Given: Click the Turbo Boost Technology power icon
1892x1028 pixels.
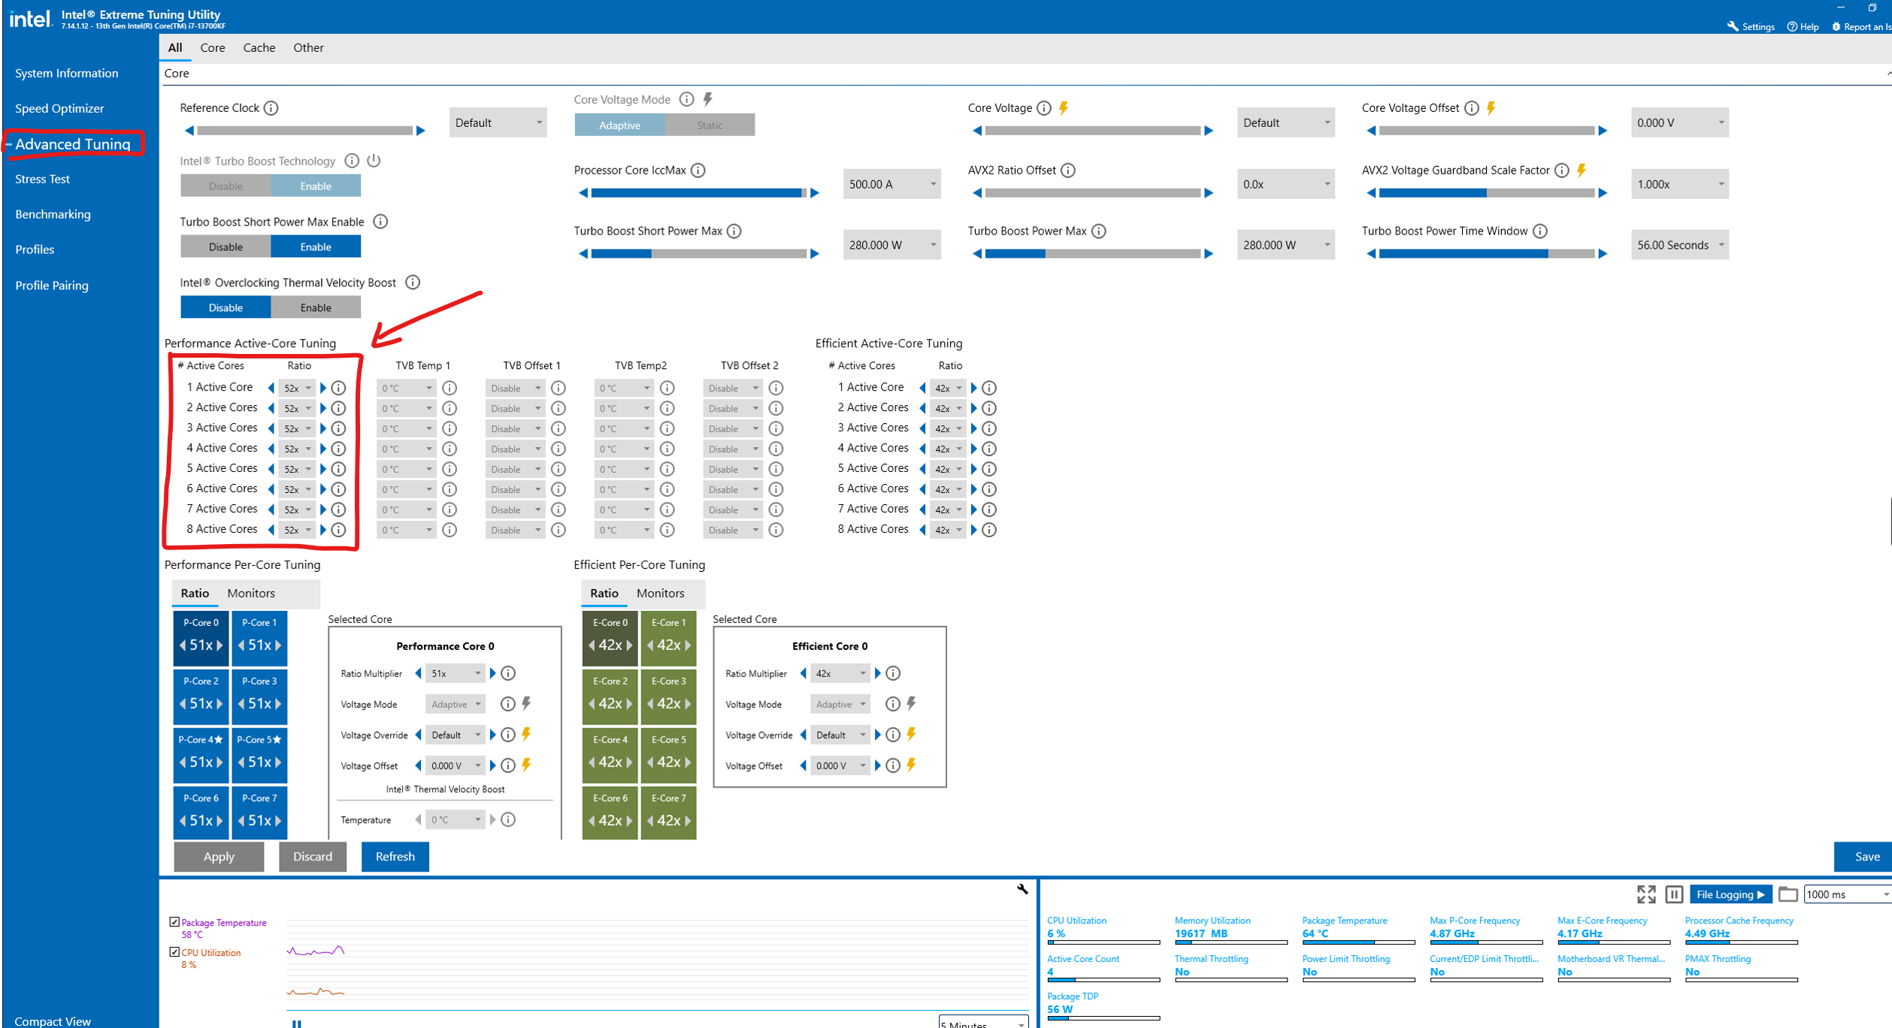Looking at the screenshot, I should coord(374,161).
